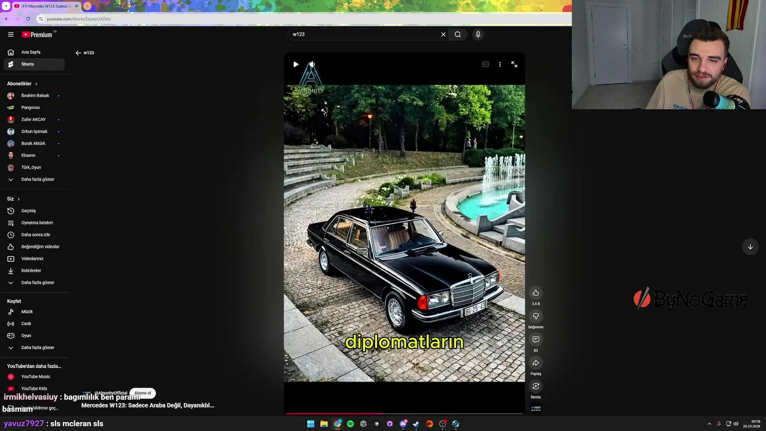Open İndirilenler downloads

[x=34, y=271]
